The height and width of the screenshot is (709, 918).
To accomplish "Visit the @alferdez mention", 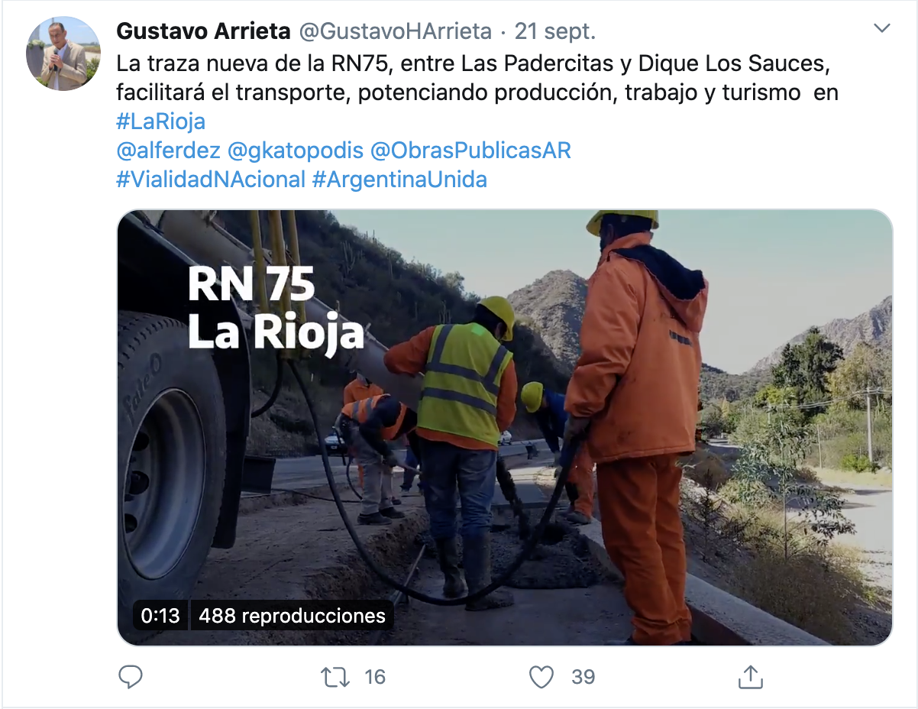I will pos(169,151).
